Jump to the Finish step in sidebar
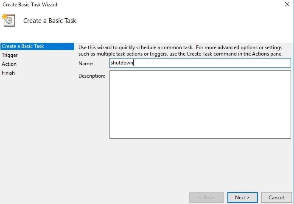The height and width of the screenshot is (204, 294). tap(8, 73)
